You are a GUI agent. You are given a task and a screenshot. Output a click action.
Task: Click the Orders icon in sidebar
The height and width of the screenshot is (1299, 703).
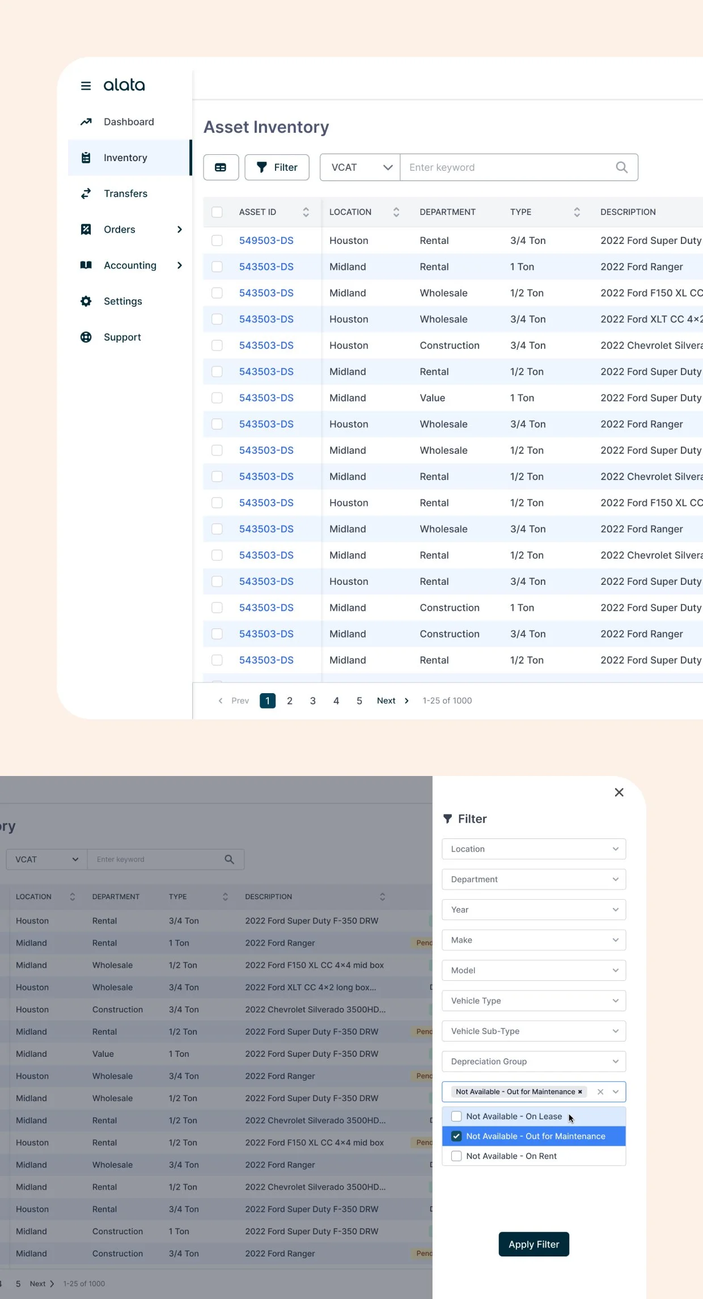pyautogui.click(x=86, y=229)
